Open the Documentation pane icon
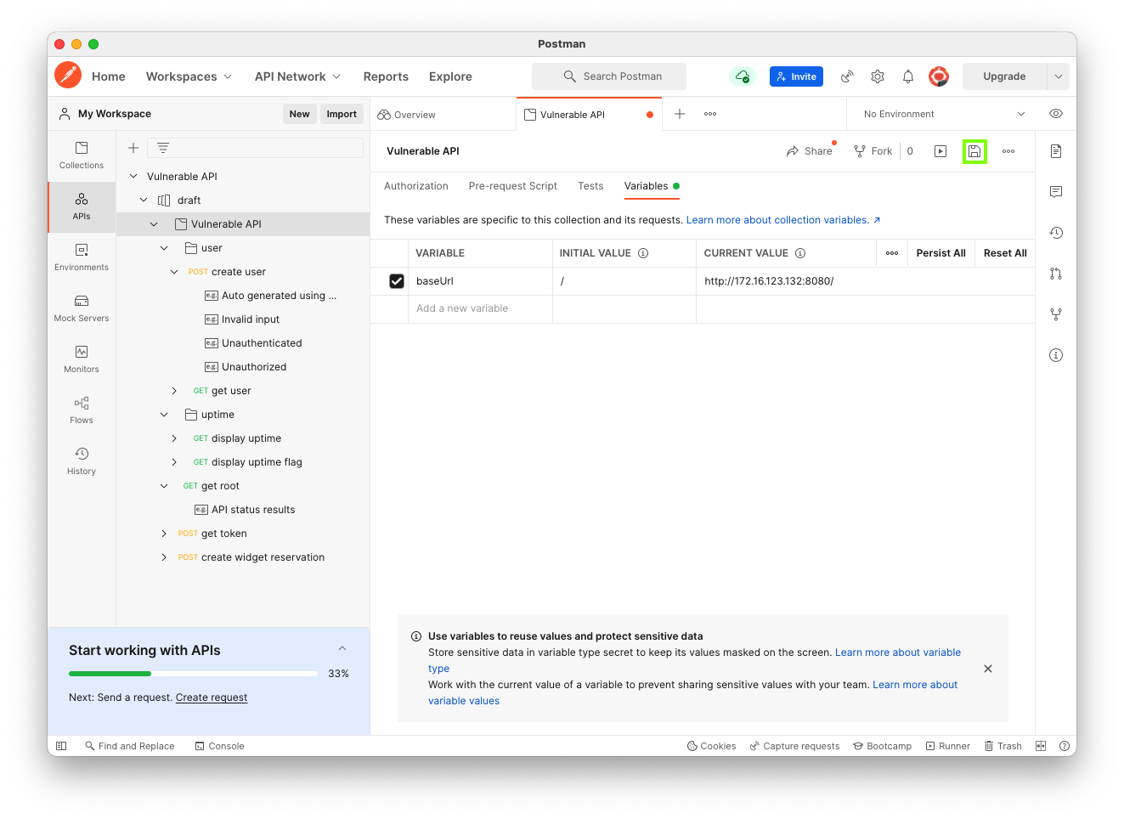Image resolution: width=1124 pixels, height=819 pixels. (x=1056, y=151)
